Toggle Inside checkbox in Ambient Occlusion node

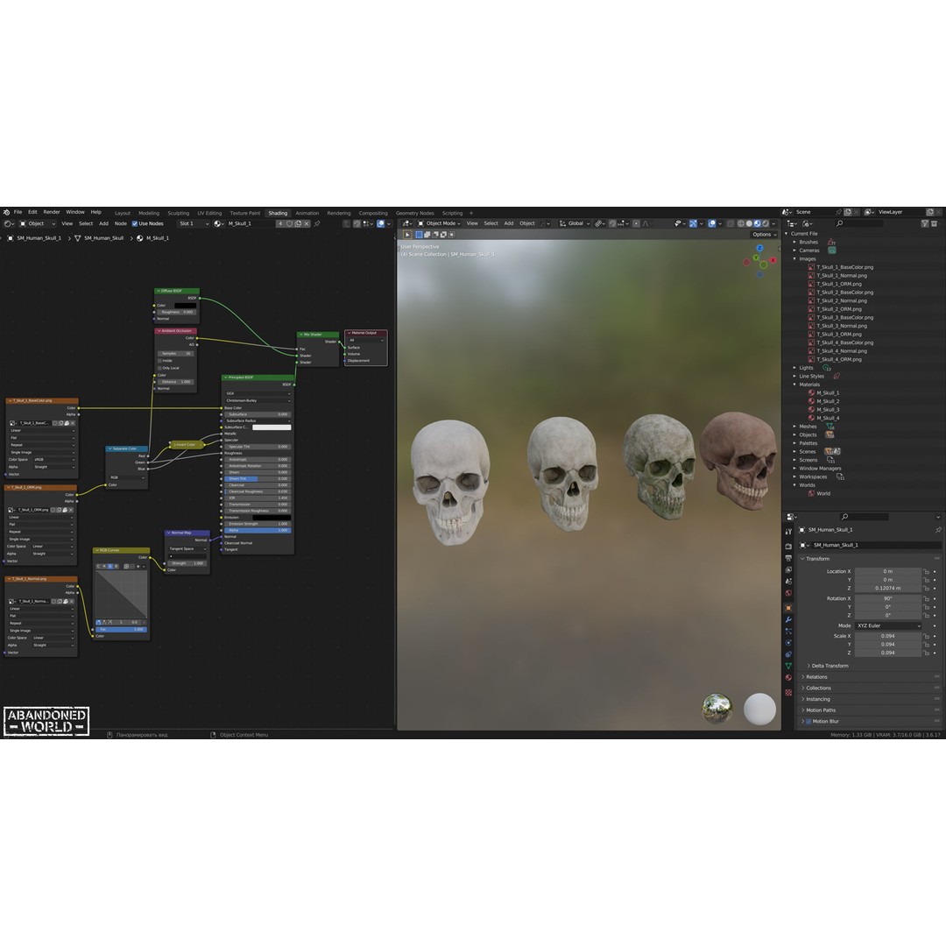point(160,361)
